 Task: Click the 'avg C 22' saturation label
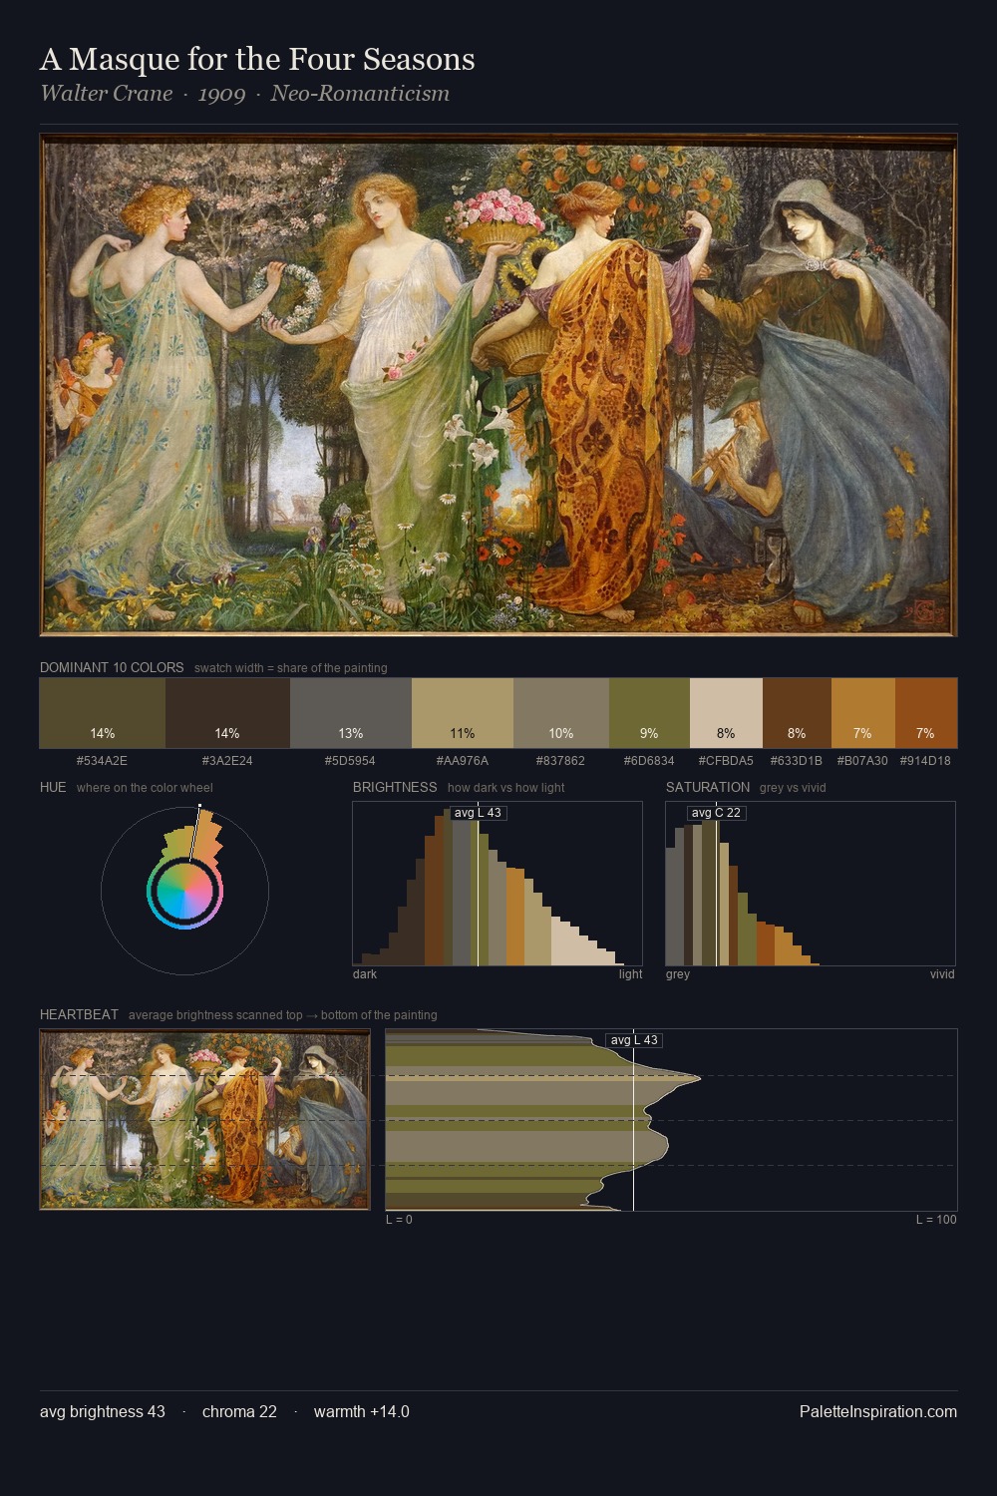(x=716, y=813)
